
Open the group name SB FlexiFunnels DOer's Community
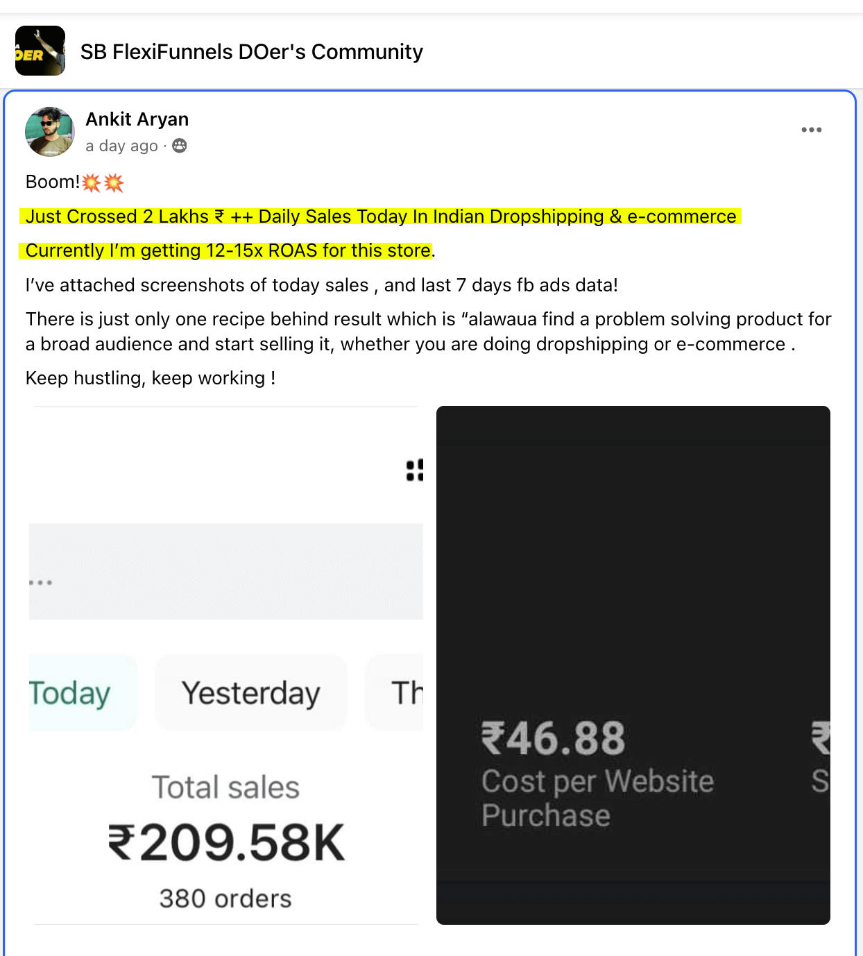(x=252, y=51)
